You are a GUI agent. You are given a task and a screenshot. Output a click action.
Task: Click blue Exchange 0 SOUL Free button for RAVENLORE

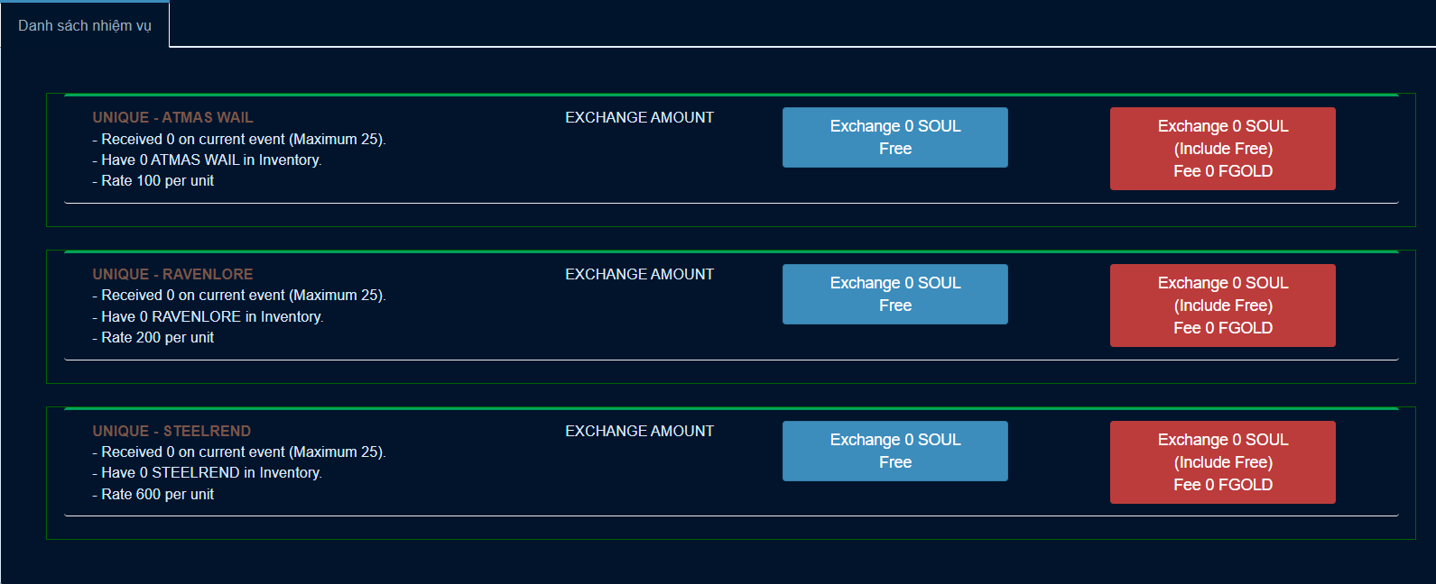pos(894,294)
